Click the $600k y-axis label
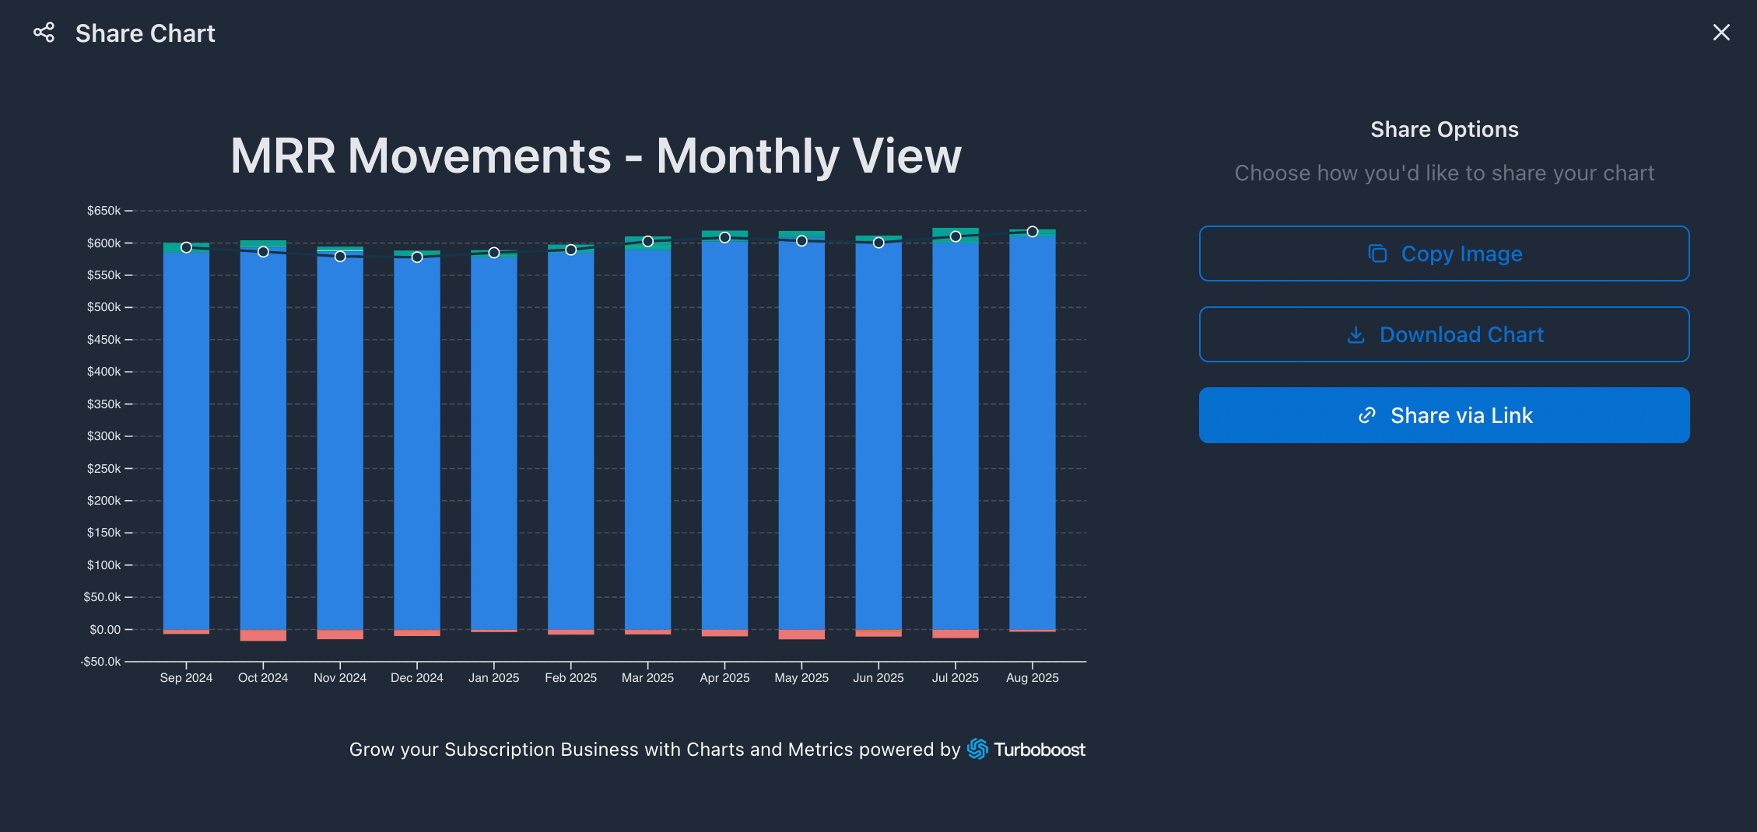 pos(103,243)
